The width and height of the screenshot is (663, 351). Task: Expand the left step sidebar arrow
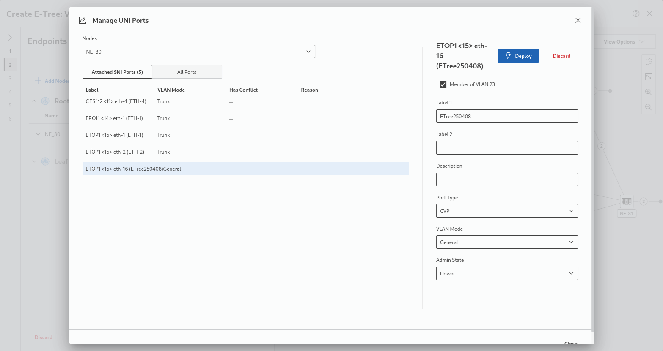[x=10, y=38]
